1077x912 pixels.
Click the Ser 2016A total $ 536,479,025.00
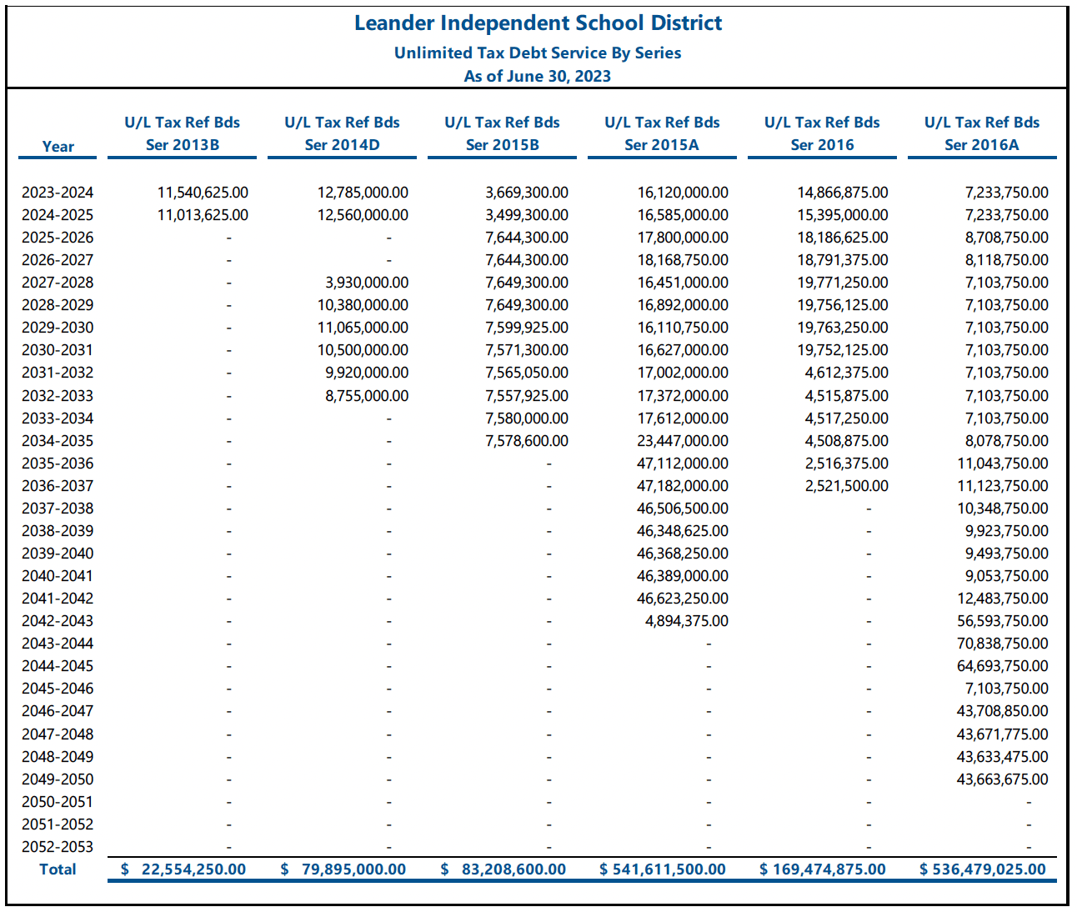983,869
